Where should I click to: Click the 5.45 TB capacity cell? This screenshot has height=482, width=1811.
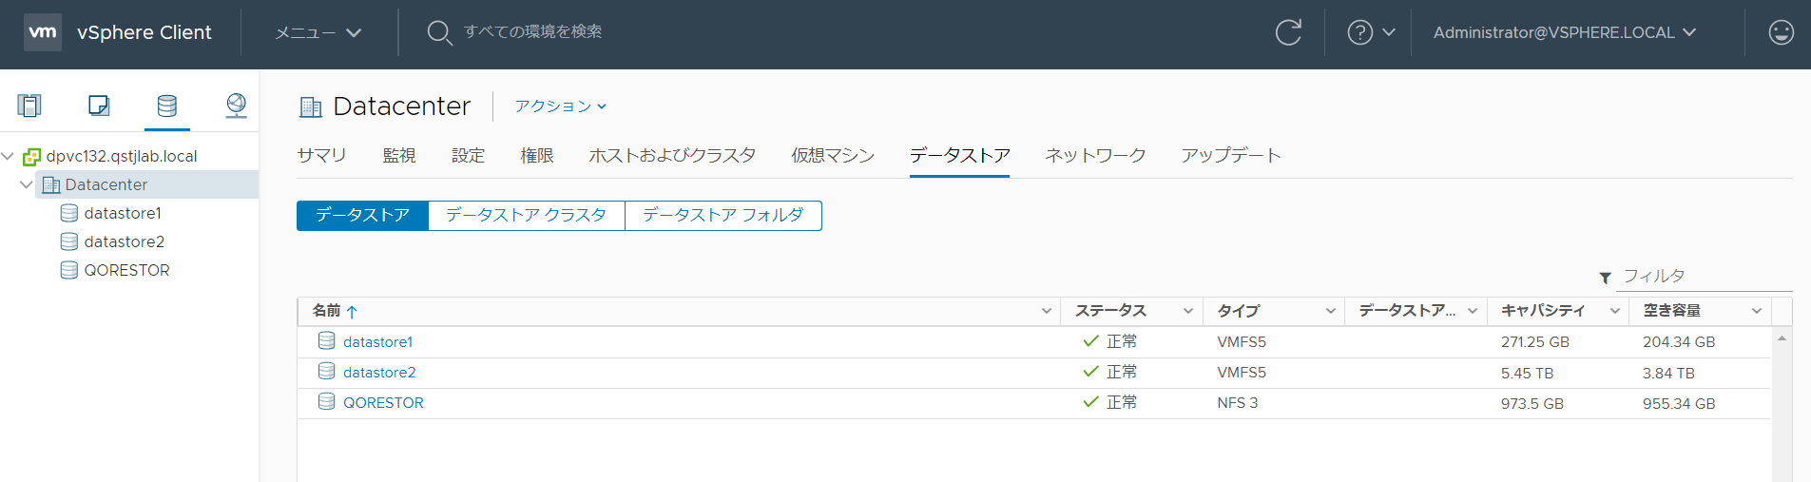[1527, 374]
